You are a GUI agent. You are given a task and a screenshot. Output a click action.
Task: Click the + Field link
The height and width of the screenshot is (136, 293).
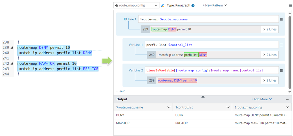[121, 91]
